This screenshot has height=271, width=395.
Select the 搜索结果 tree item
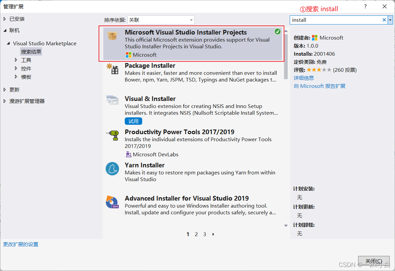click(31, 52)
